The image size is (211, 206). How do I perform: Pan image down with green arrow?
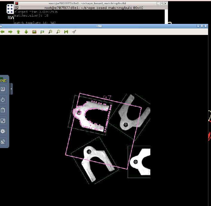click(26, 32)
